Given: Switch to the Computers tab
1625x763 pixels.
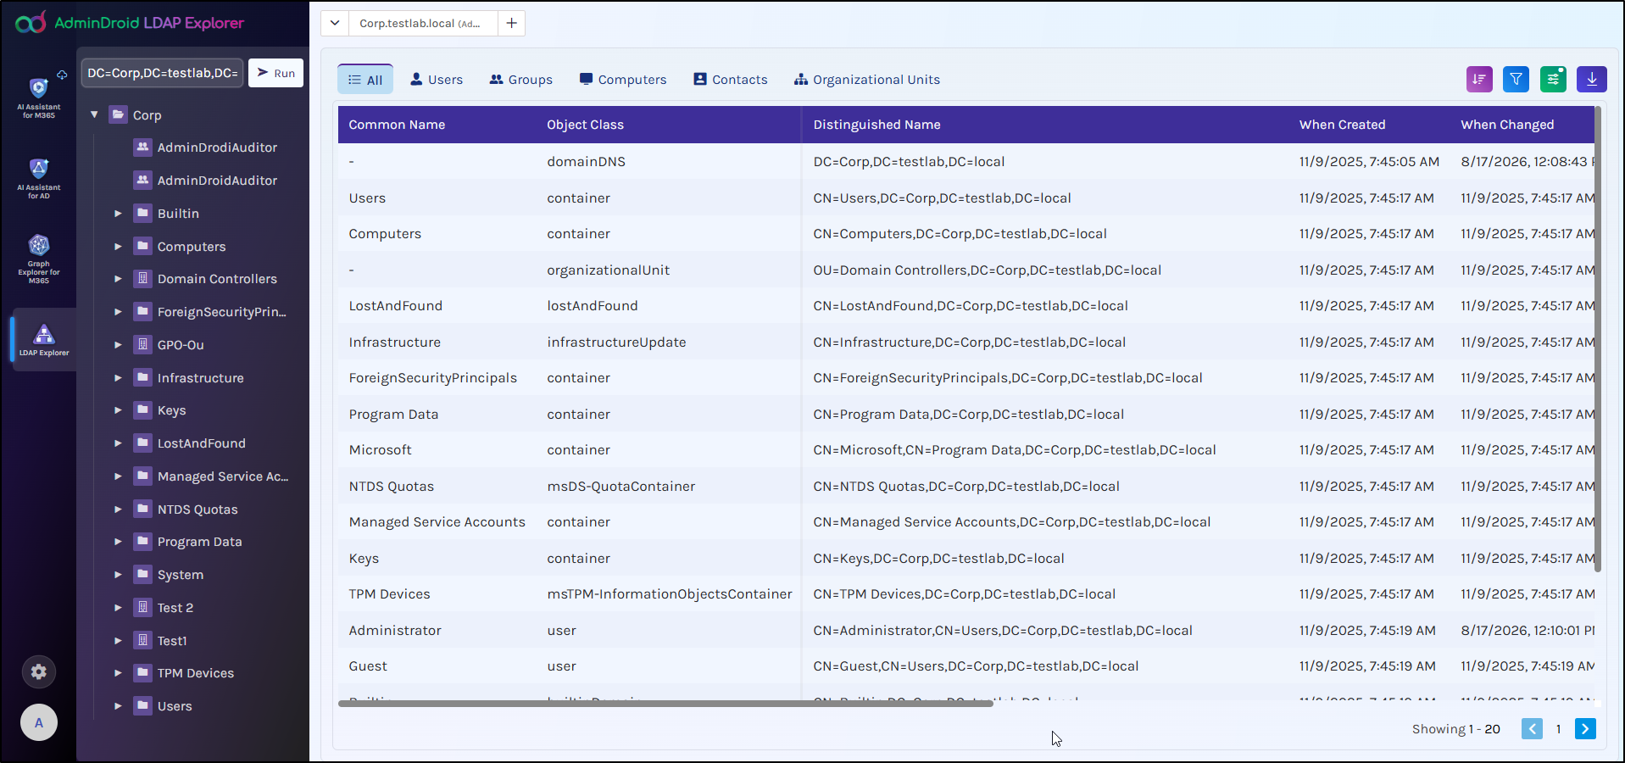Looking at the screenshot, I should (623, 80).
